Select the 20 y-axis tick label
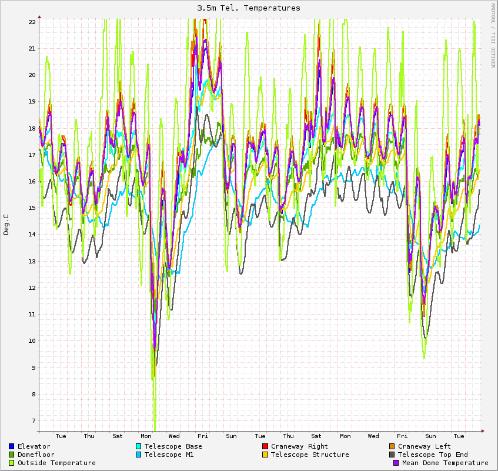Viewport: 498px width, 471px height. coord(32,75)
